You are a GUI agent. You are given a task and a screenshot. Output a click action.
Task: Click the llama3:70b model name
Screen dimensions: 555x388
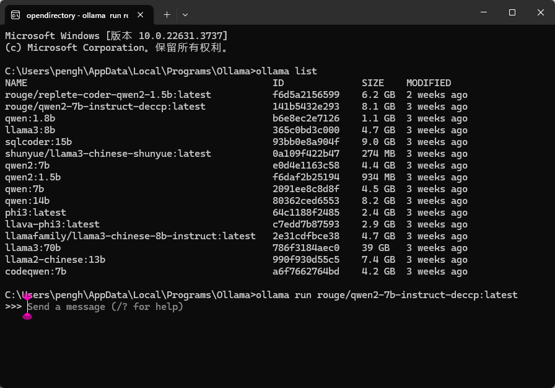point(33,248)
